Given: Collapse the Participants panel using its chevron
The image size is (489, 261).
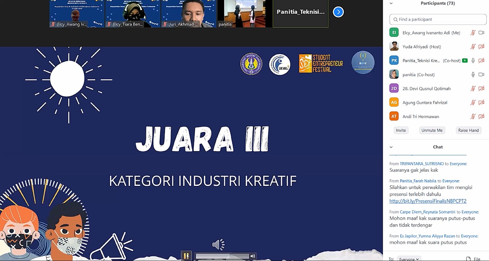Looking at the screenshot, I should pyautogui.click(x=391, y=3).
